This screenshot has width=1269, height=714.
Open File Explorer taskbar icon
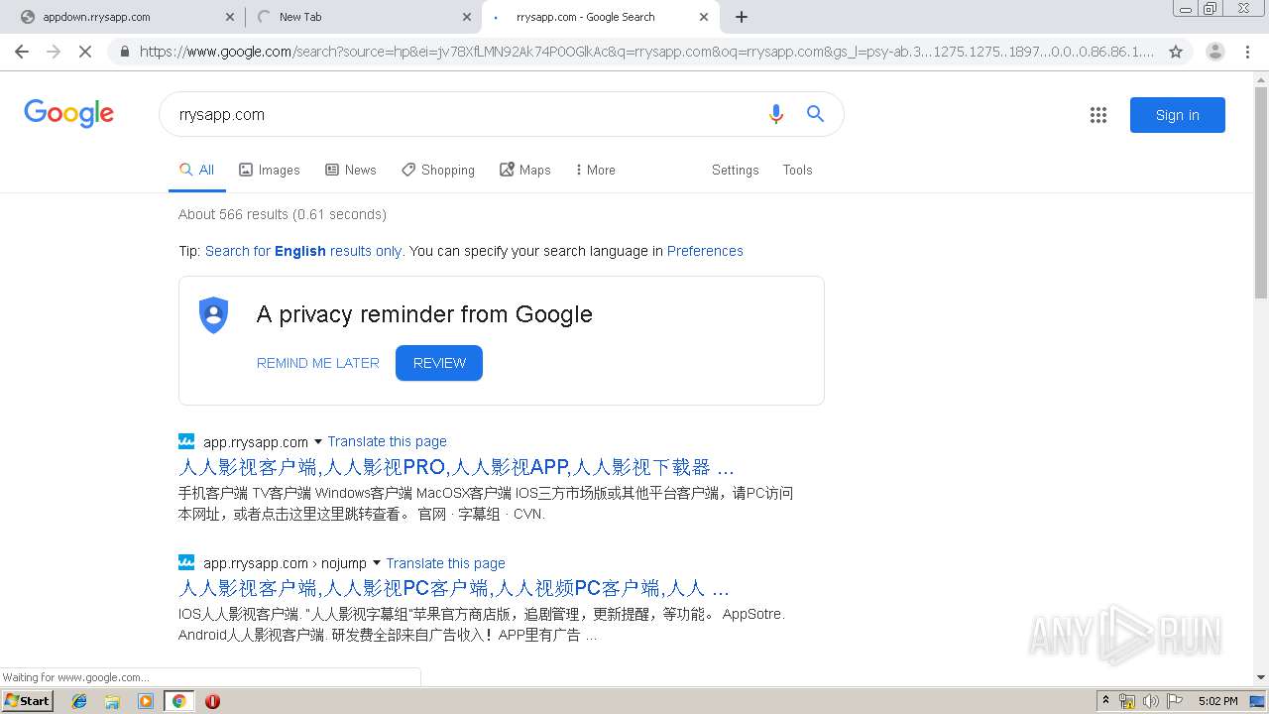(x=112, y=701)
